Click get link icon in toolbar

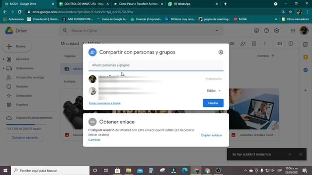pos(232,43)
